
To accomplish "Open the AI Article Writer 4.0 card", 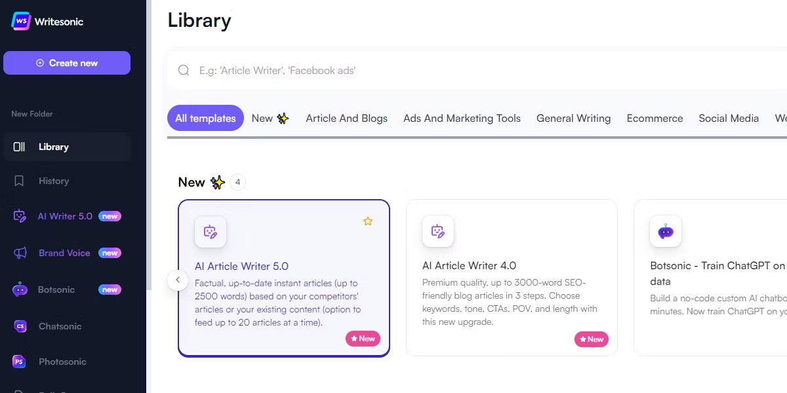I will [512, 278].
